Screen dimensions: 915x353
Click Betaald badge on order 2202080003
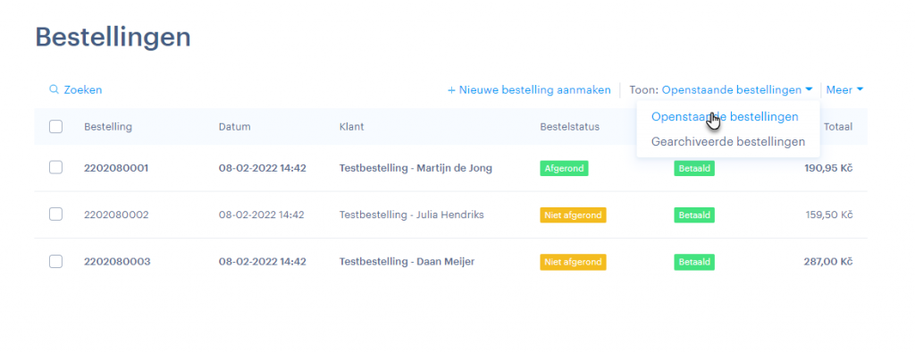[693, 262]
